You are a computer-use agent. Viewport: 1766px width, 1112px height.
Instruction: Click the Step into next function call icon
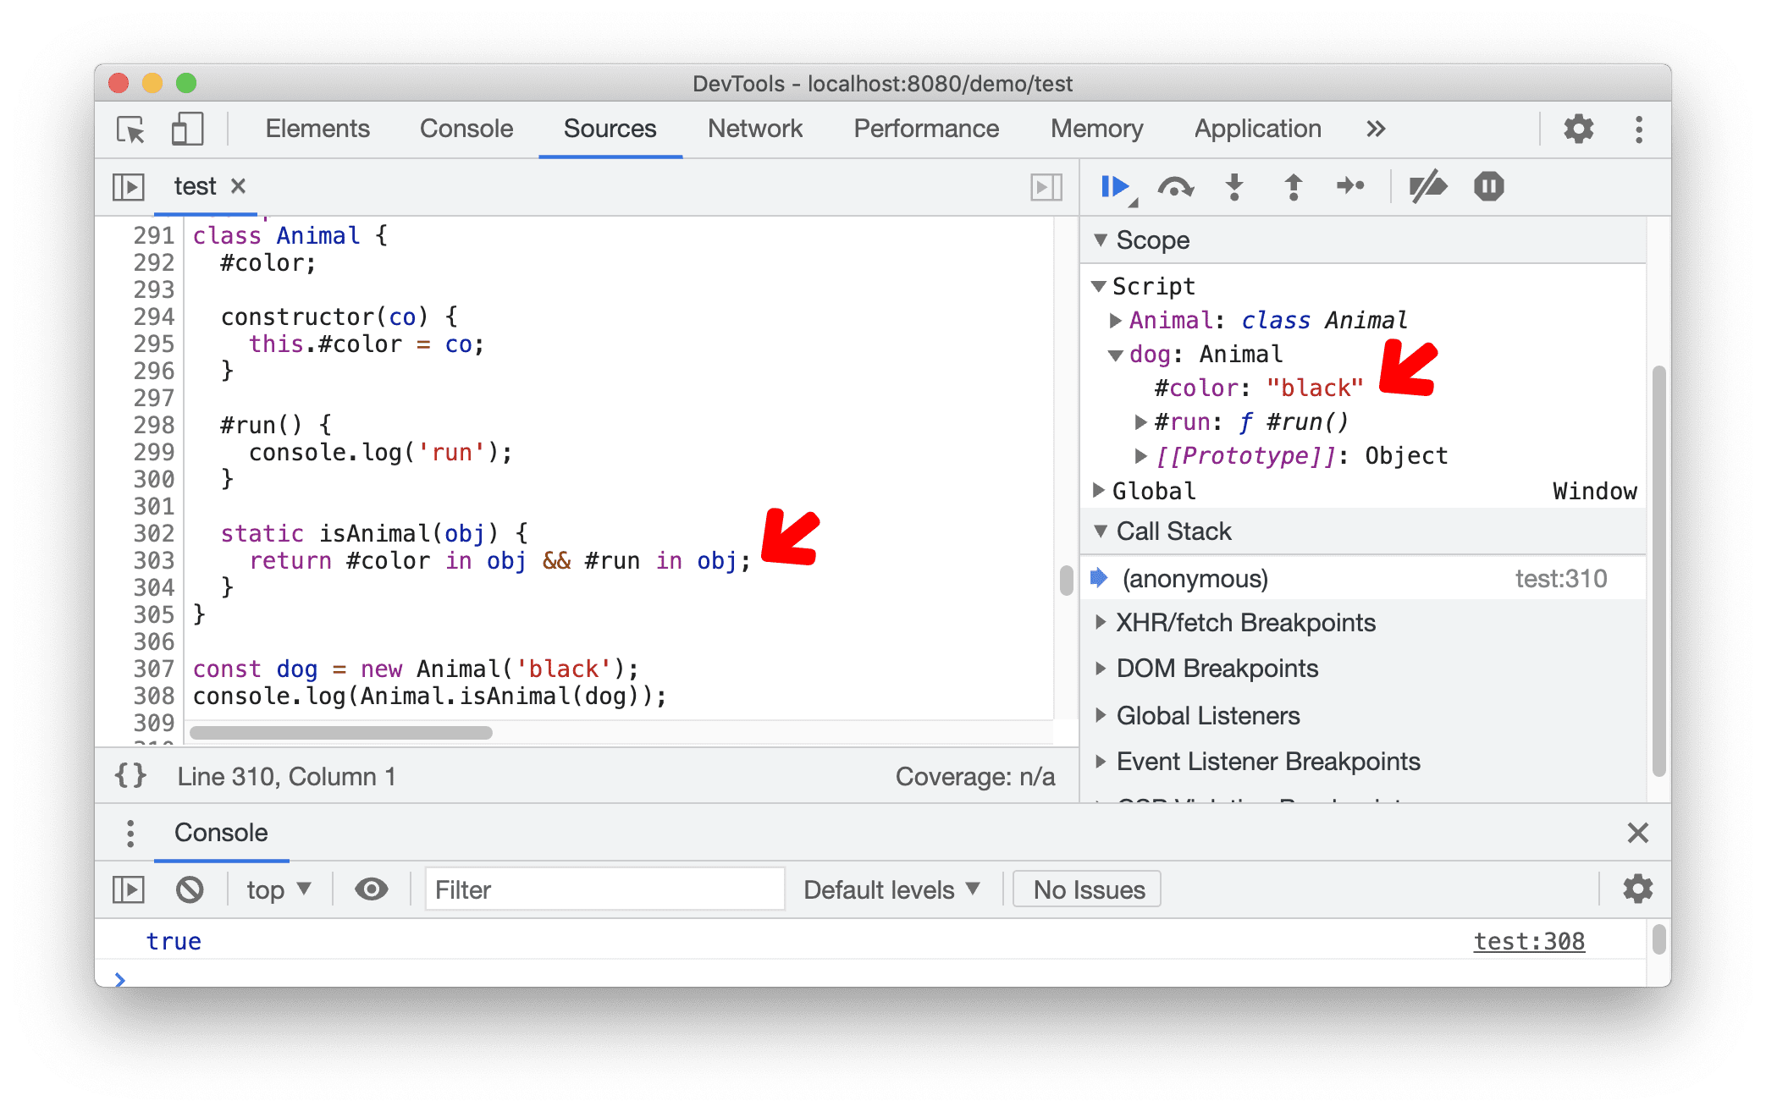(x=1234, y=189)
